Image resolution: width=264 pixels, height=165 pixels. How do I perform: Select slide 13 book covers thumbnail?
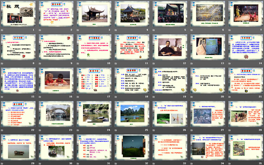[208, 47]
